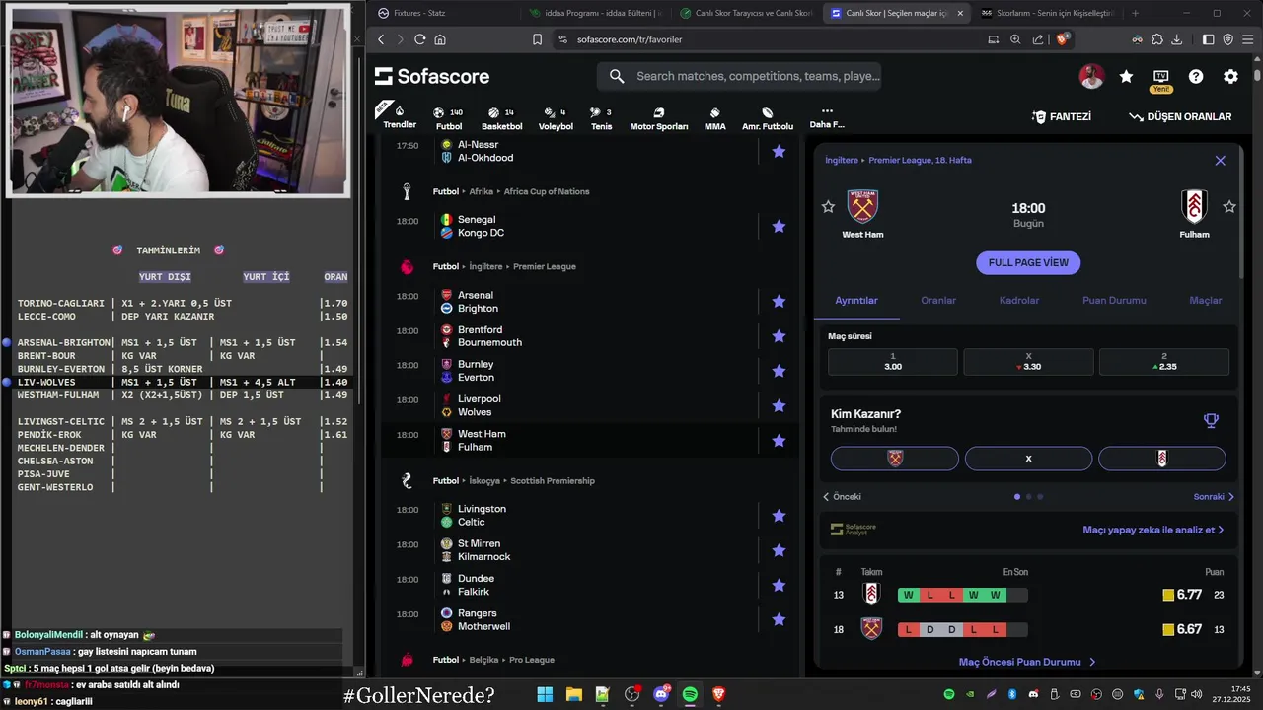Select the Trendler sport category

click(400, 116)
